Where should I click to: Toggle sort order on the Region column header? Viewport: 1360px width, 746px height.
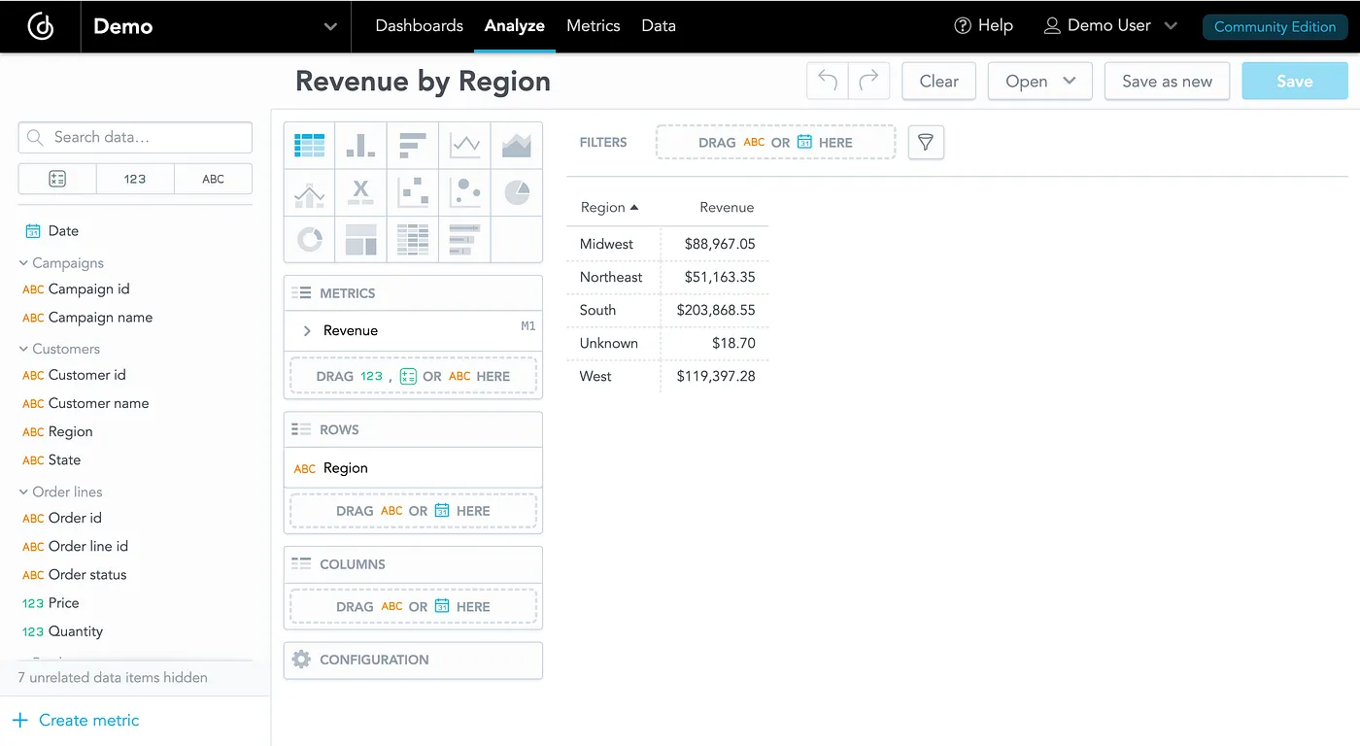pyautogui.click(x=608, y=207)
